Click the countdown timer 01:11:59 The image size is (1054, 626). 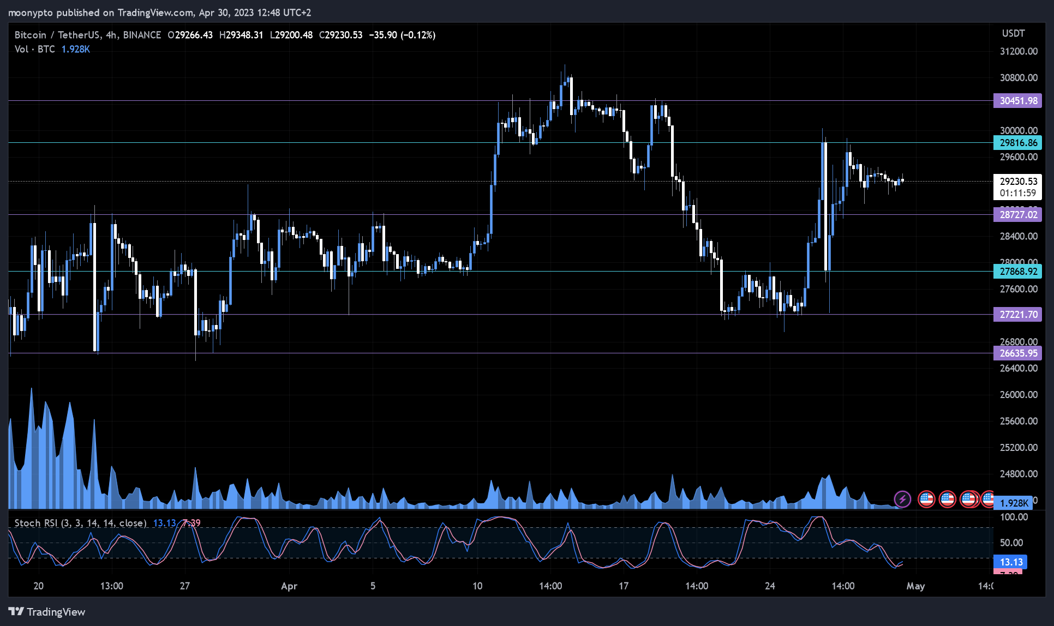[1018, 193]
